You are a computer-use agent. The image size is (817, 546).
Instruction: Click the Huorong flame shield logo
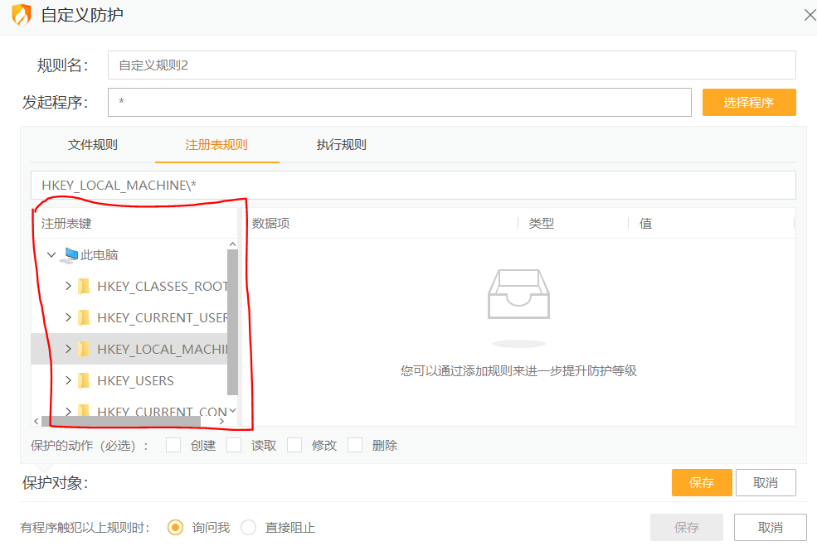[22, 15]
